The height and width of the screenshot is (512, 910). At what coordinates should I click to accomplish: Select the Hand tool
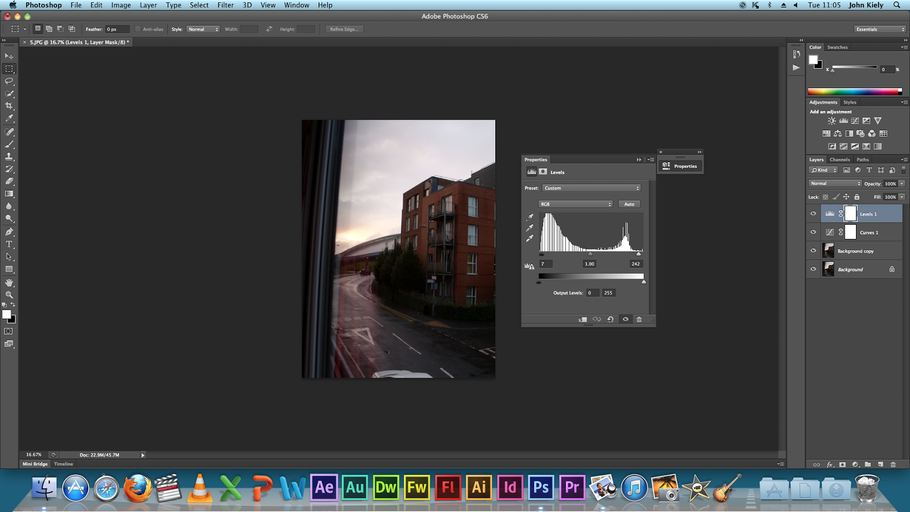pyautogui.click(x=9, y=282)
